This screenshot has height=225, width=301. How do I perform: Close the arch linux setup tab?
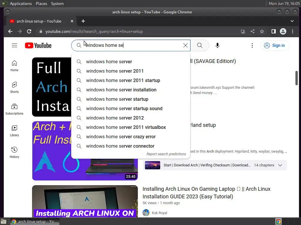tap(72, 21)
